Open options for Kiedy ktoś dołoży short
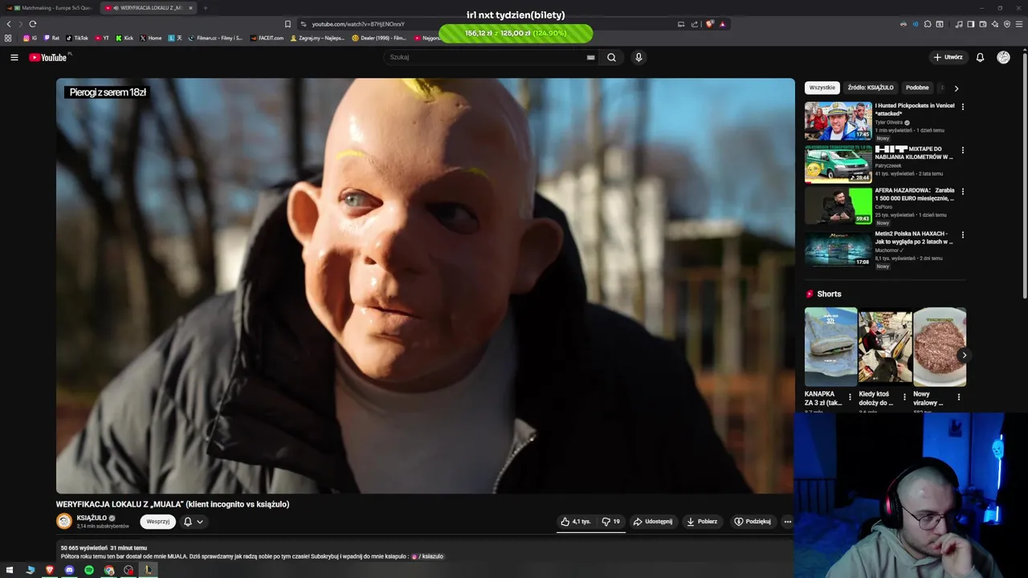1028x578 pixels. [904, 397]
